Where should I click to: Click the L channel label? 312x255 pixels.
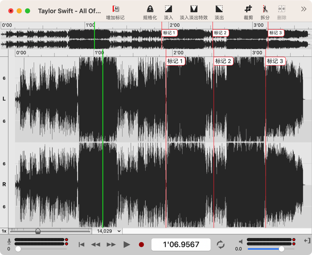[x=4, y=99]
